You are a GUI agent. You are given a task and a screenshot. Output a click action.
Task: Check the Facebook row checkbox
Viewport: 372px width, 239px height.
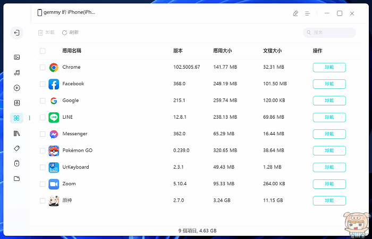43,84
